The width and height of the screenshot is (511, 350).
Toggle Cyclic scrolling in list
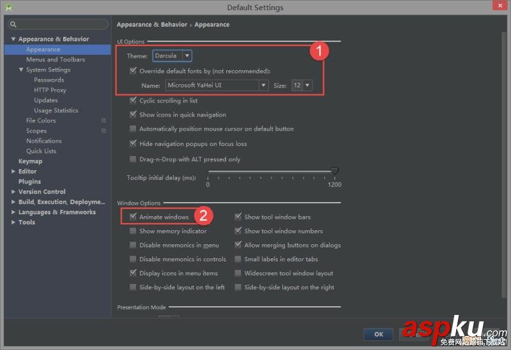pyautogui.click(x=133, y=100)
